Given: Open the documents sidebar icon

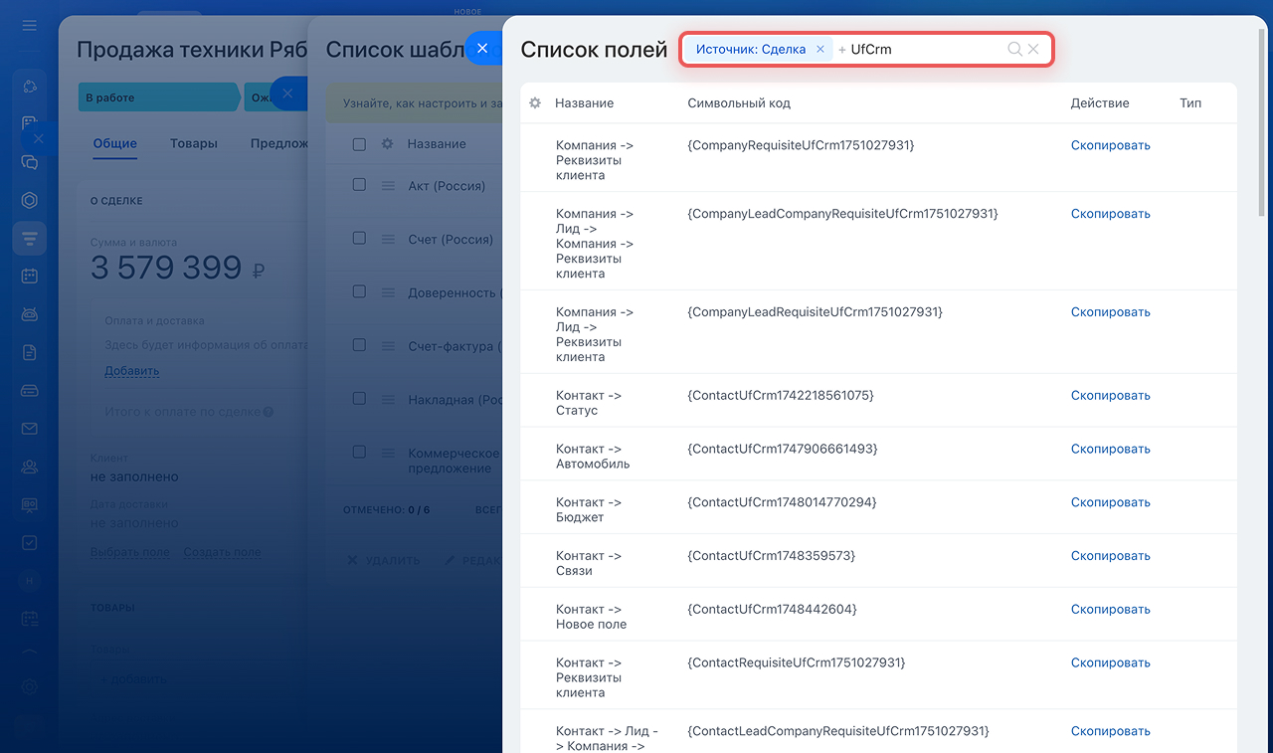Looking at the screenshot, I should [29, 352].
